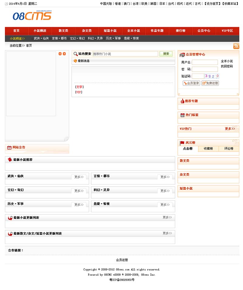Click the orange RSS feed icon
Screen dimensions: 243x290
236,46
